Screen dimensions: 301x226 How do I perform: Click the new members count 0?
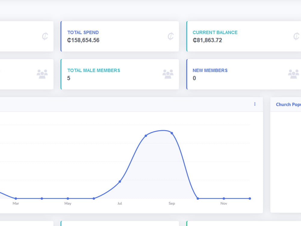click(194, 78)
